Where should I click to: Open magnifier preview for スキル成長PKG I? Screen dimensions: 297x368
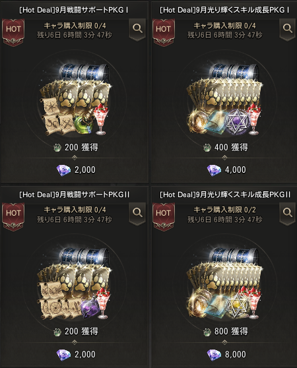(x=287, y=29)
